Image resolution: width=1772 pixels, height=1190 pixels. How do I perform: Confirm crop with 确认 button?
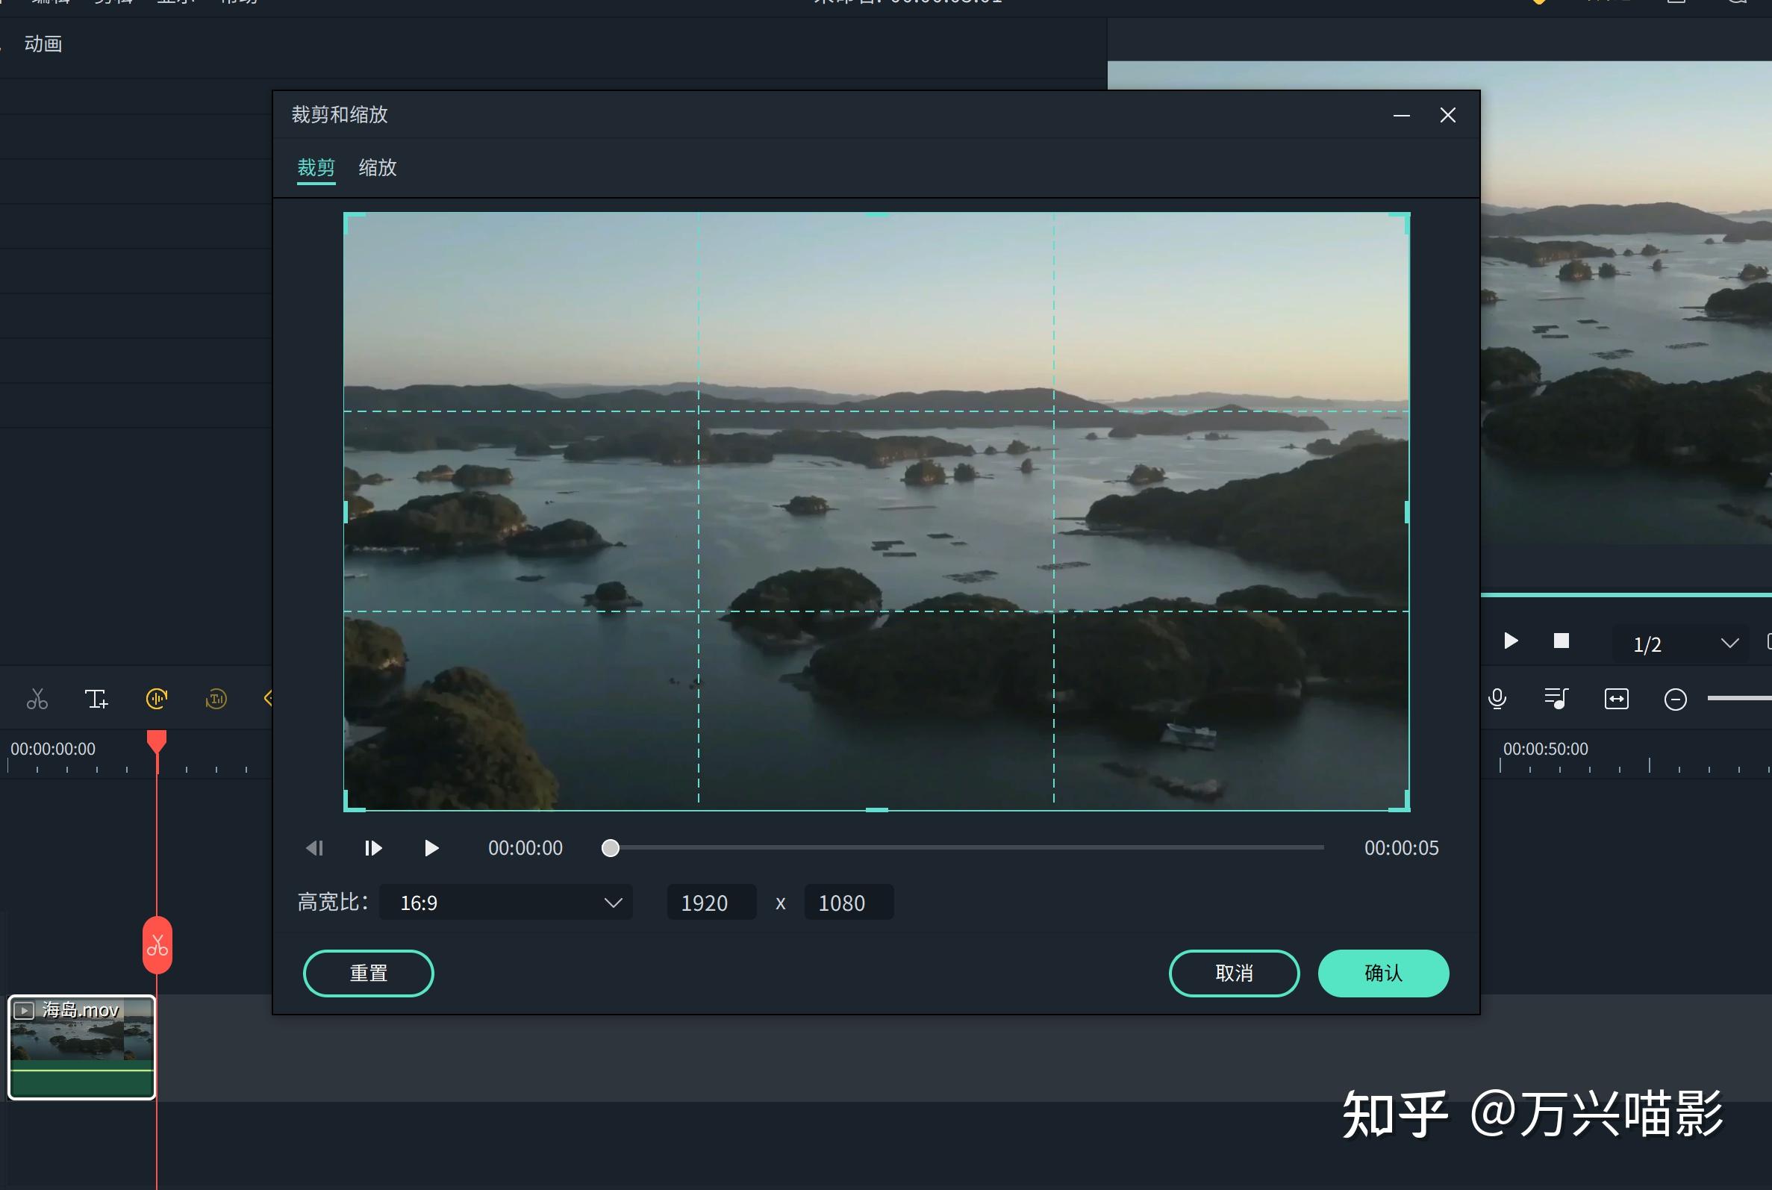[x=1383, y=973]
